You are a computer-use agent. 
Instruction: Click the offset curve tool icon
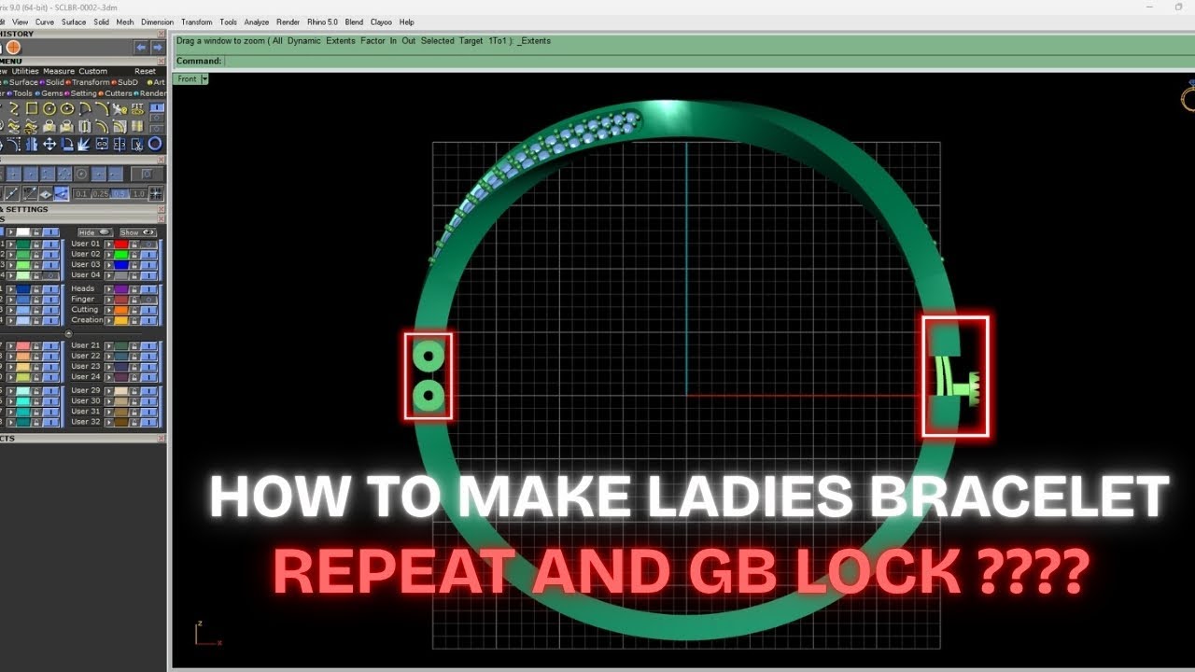tap(102, 126)
